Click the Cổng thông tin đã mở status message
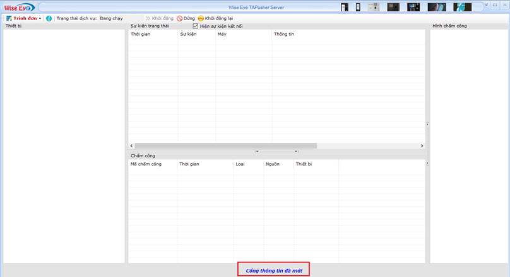Image resolution: width=510 pixels, height=277 pixels. 274,271
